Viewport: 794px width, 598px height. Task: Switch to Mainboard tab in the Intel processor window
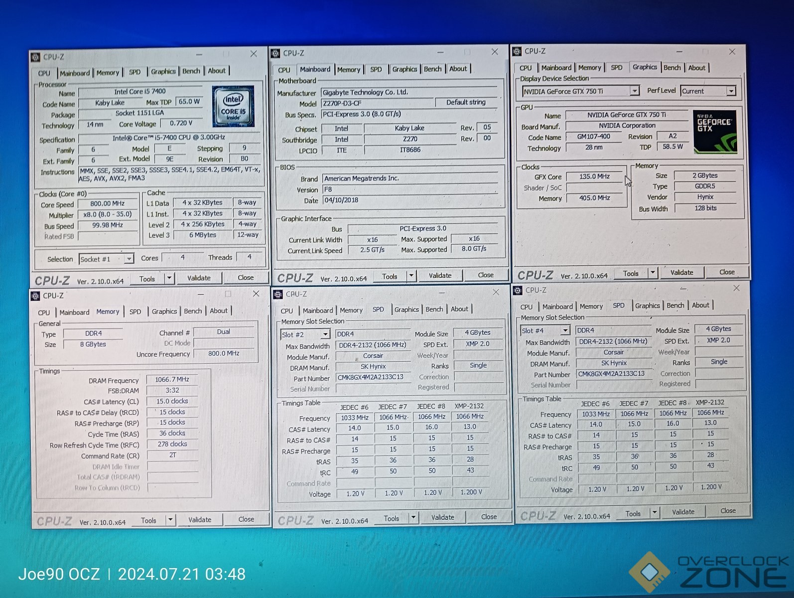pos(75,73)
